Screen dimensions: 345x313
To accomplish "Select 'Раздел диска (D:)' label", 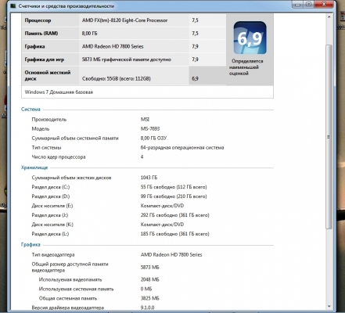I will coord(51,196).
